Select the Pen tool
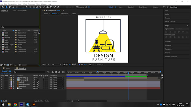This screenshot has height=107, width=191. point(37,7)
